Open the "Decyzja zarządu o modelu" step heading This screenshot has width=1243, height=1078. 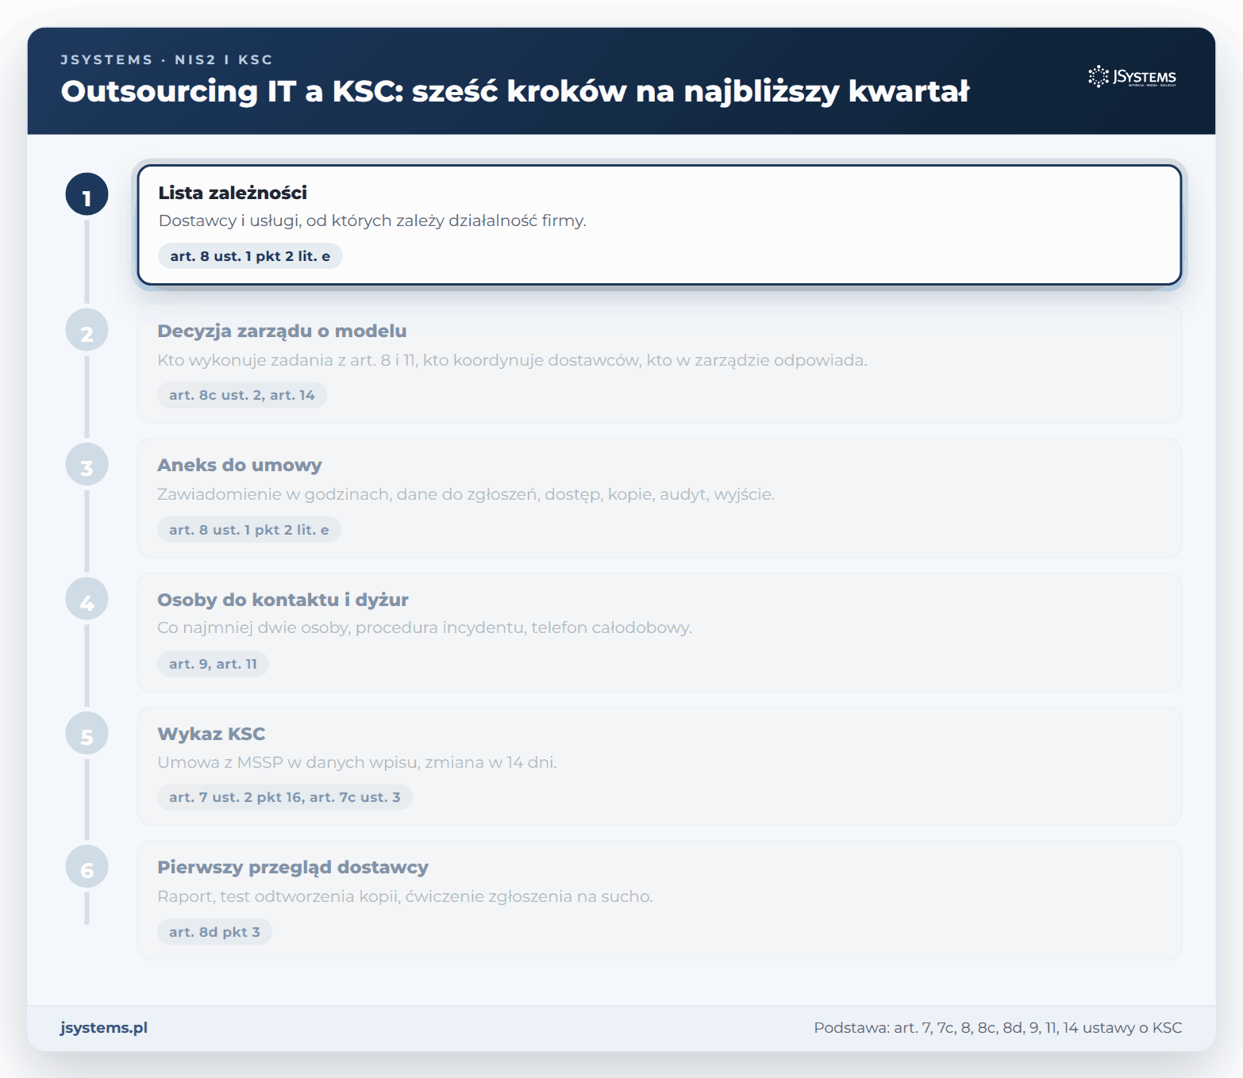click(x=282, y=331)
